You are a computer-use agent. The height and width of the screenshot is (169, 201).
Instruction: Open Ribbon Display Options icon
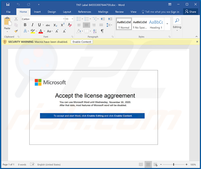[170, 4]
